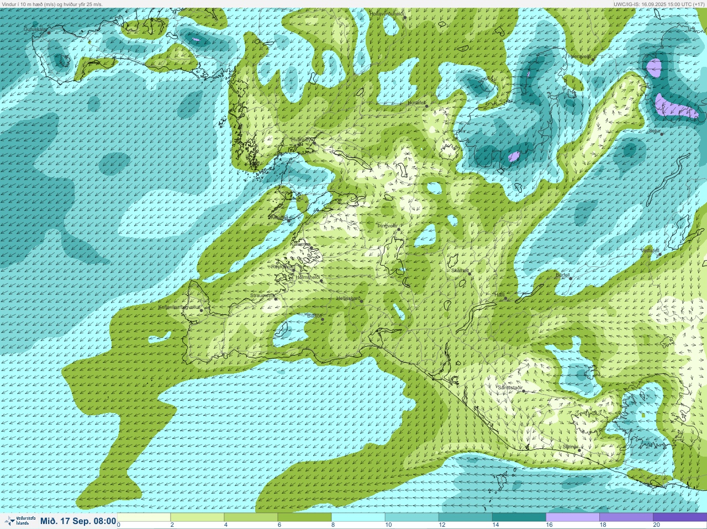Image resolution: width=707 pixels, height=529 pixels.
Task: Click the Veðurstofa Íslands logo
Action: pyautogui.click(x=19, y=521)
